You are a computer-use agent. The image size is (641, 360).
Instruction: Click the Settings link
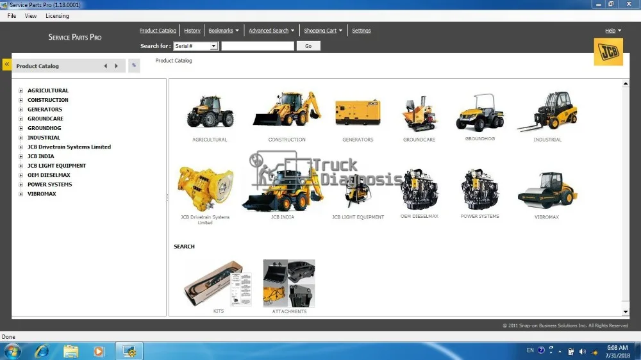[x=362, y=31]
